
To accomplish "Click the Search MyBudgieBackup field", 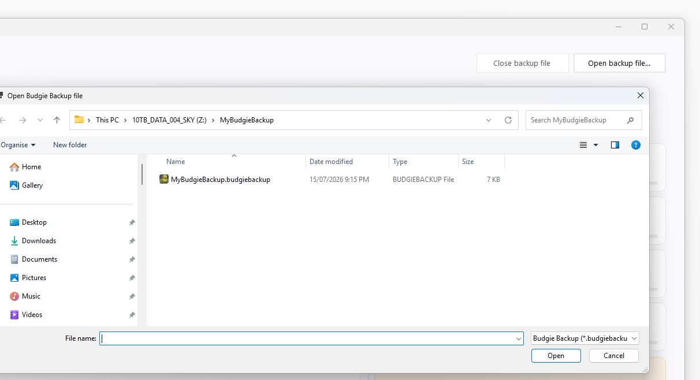I will [x=583, y=120].
